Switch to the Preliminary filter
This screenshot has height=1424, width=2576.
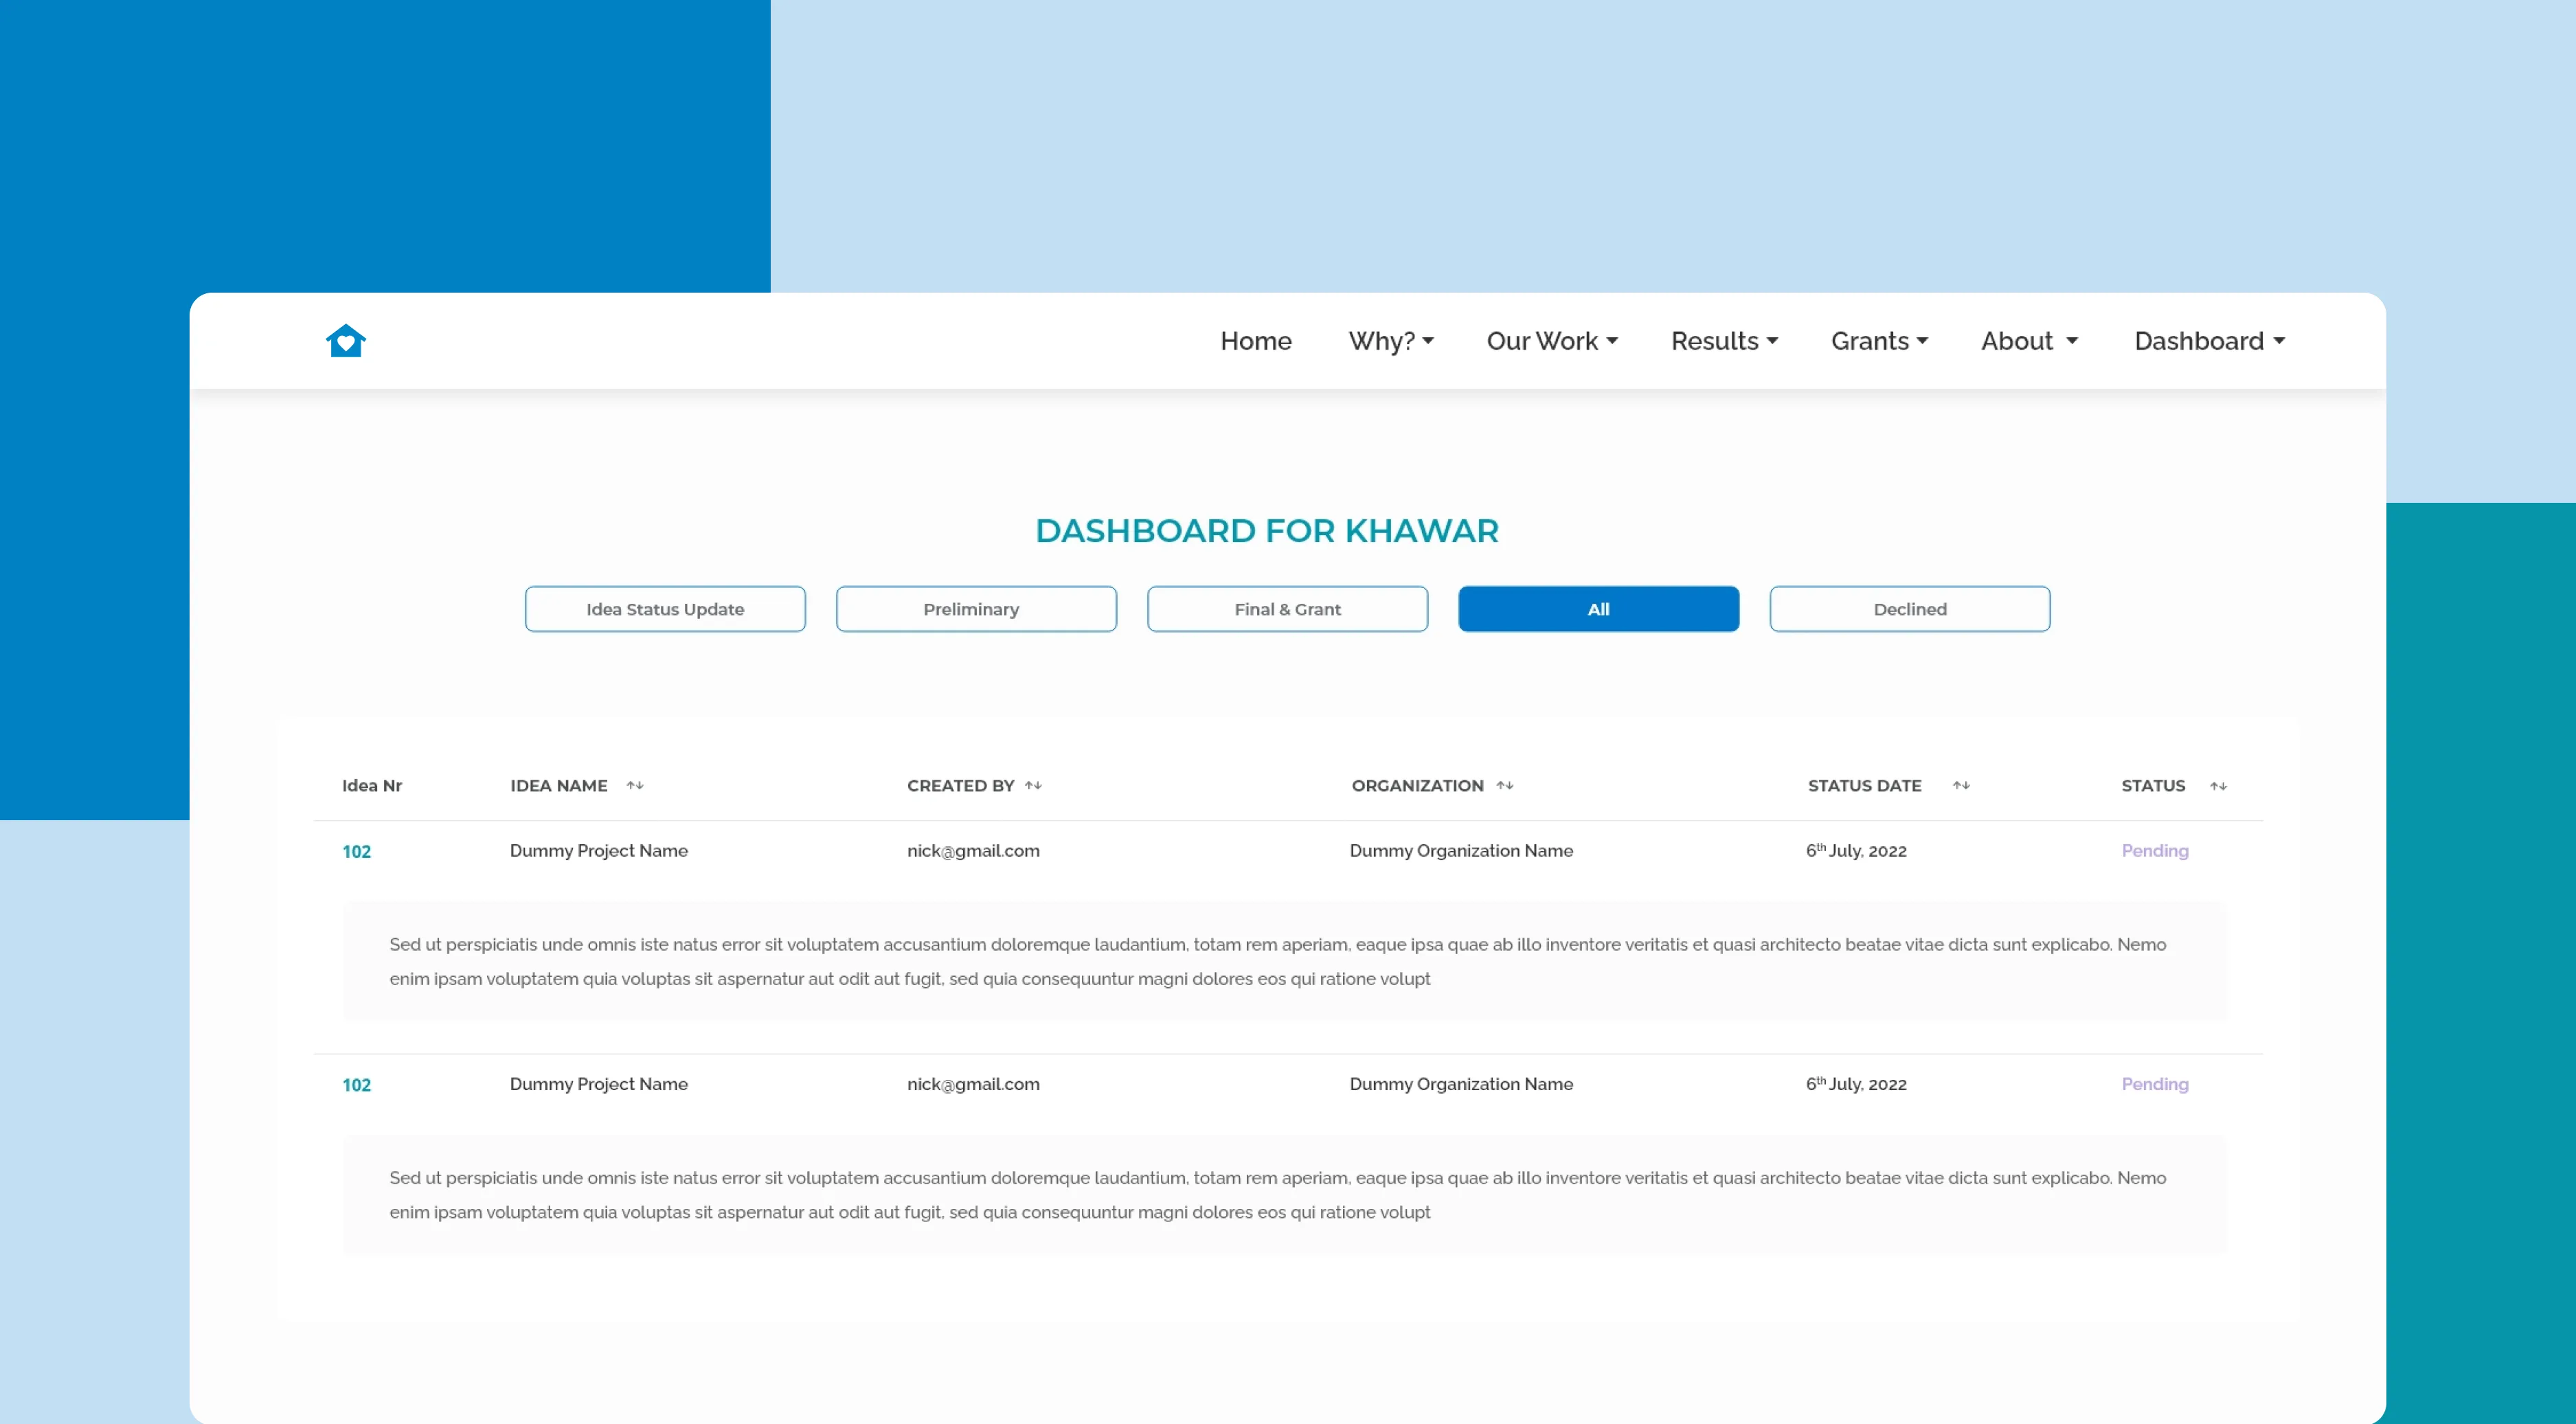(x=976, y=609)
